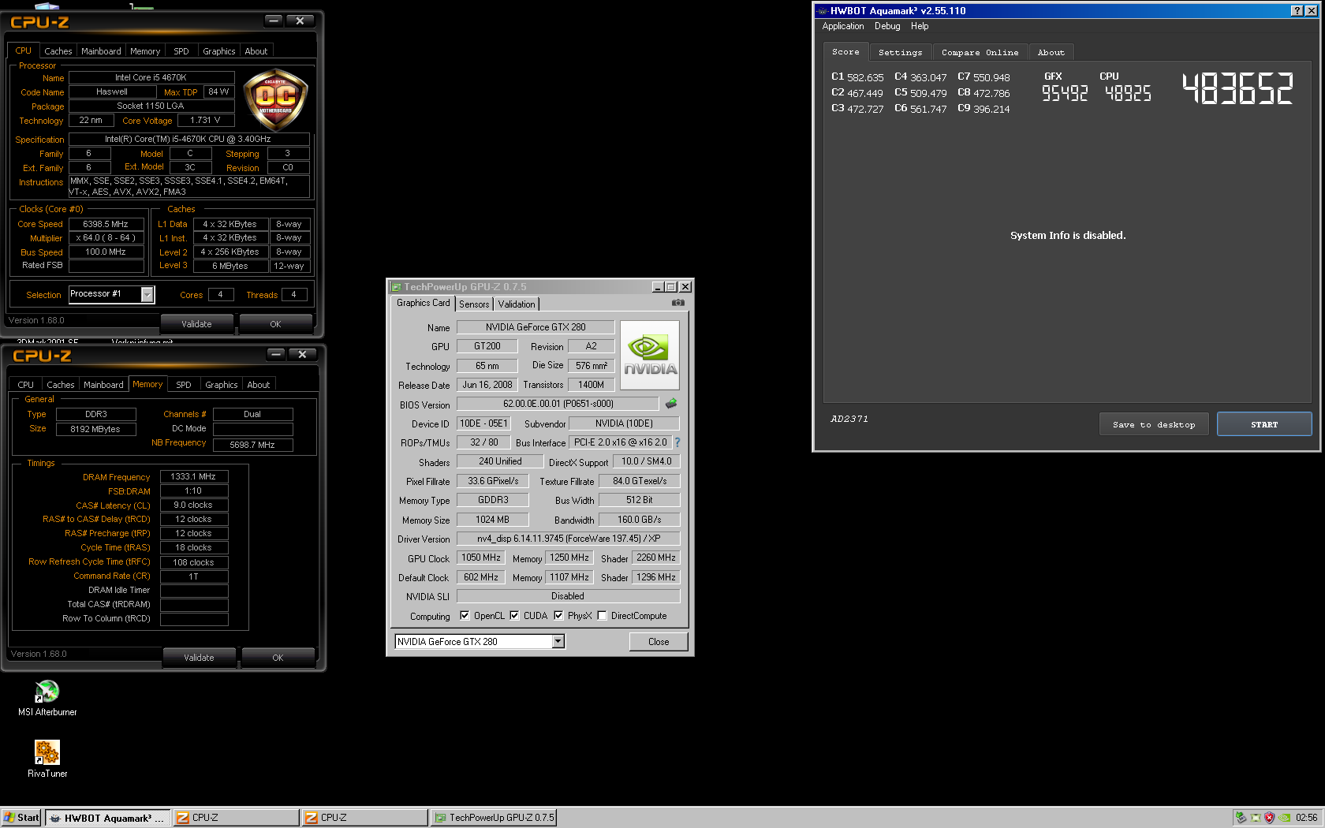
Task: Click Save to desktop in Aquamark
Action: pyautogui.click(x=1154, y=424)
